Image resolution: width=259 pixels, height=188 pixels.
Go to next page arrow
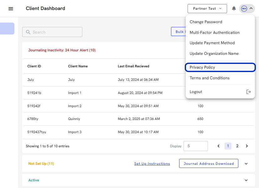[247, 146]
